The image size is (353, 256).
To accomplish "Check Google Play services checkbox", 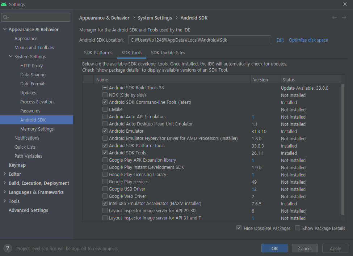I will tap(105, 182).
